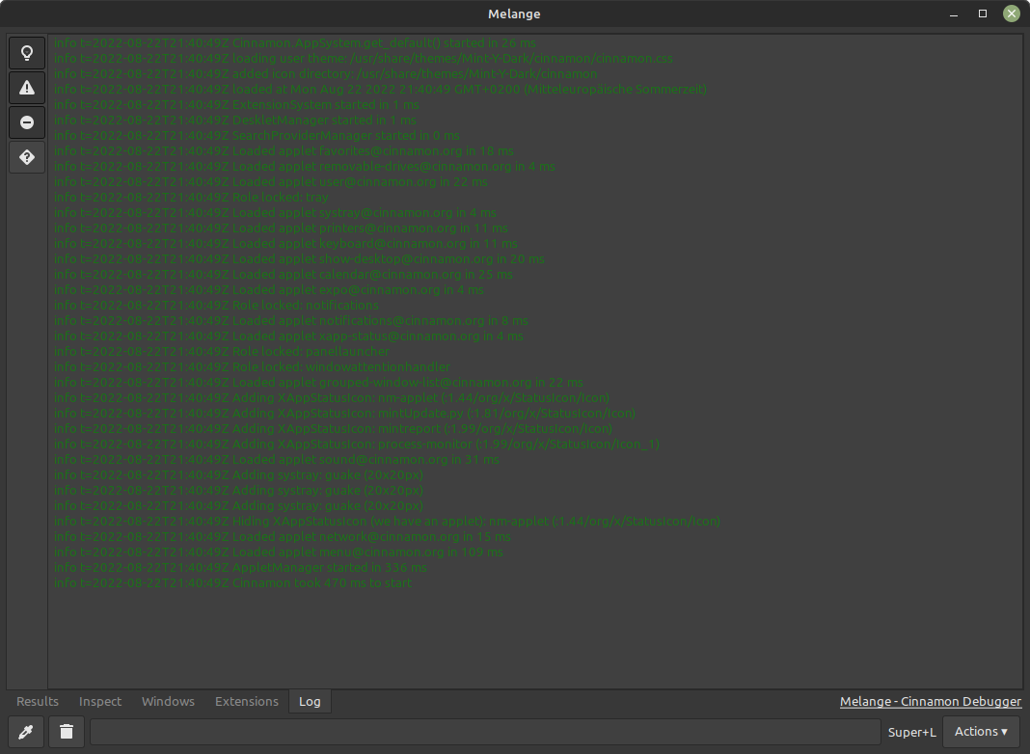The width and height of the screenshot is (1030, 754).
Task: Click the 'ExtensionSystem started in 1 ms' line
Action: [x=236, y=104]
